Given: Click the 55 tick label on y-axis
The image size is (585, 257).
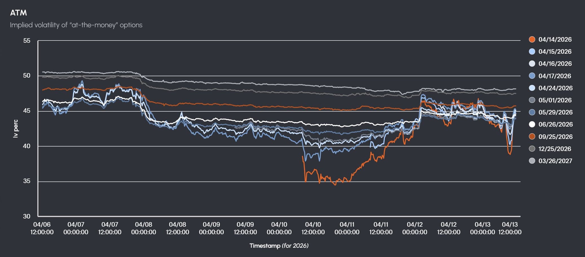Looking at the screenshot, I should click(x=27, y=41).
